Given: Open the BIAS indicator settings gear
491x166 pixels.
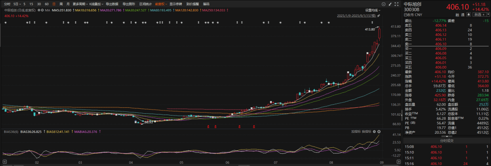Looking at the screenshot, I should (374, 131).
